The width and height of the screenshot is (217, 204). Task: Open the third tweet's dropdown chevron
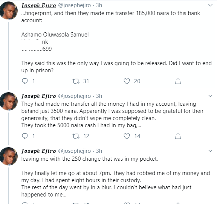(x=210, y=151)
